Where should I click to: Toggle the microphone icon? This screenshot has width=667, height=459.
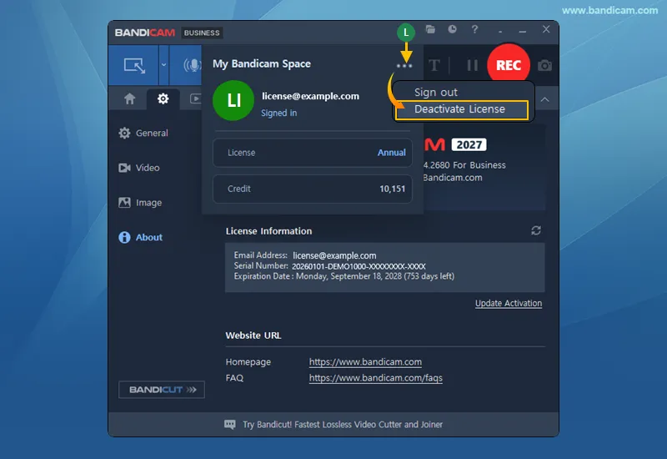[192, 65]
